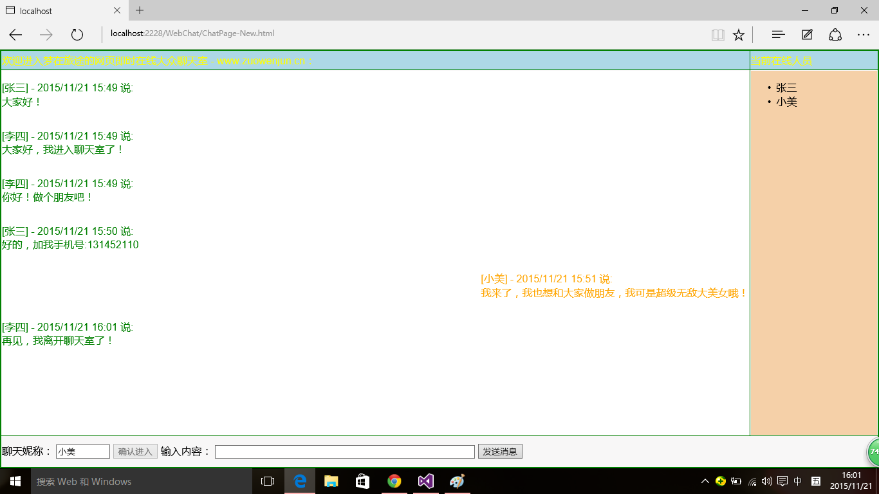Click the message 大家好！

(22, 102)
